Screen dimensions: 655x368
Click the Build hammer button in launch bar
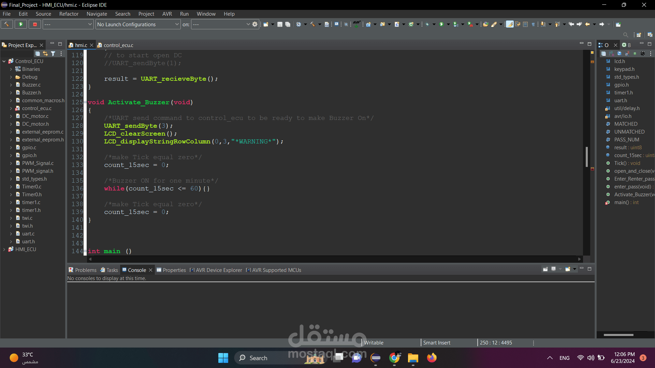[x=6, y=24]
